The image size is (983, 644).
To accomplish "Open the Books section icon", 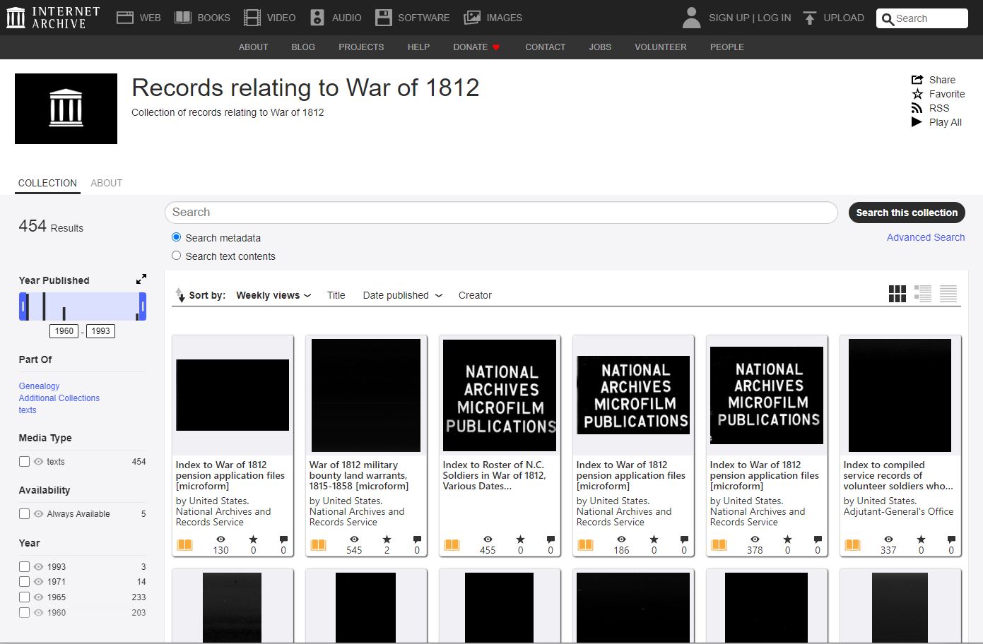I will (183, 18).
